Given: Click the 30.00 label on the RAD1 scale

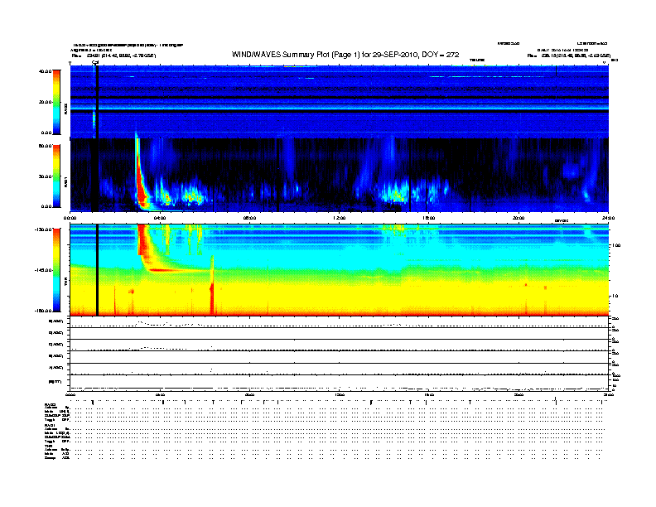Looking at the screenshot, I should point(46,176).
